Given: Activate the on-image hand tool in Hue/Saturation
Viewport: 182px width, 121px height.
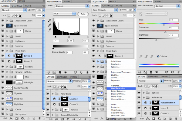Looking at the screenshot, I should pos(140,14).
